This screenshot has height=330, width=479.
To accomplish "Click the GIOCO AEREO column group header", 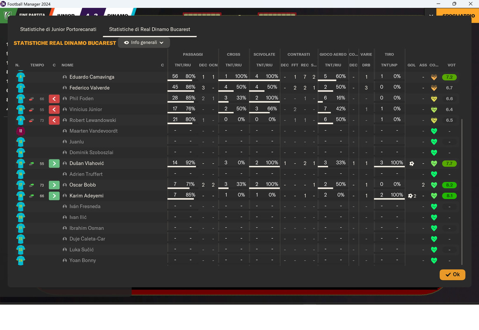I will coord(333,54).
